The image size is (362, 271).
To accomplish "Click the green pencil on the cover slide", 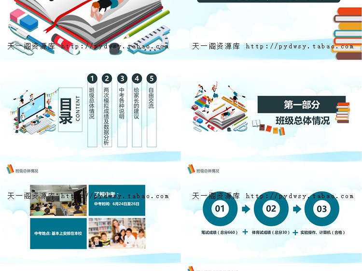I will [x=147, y=24].
